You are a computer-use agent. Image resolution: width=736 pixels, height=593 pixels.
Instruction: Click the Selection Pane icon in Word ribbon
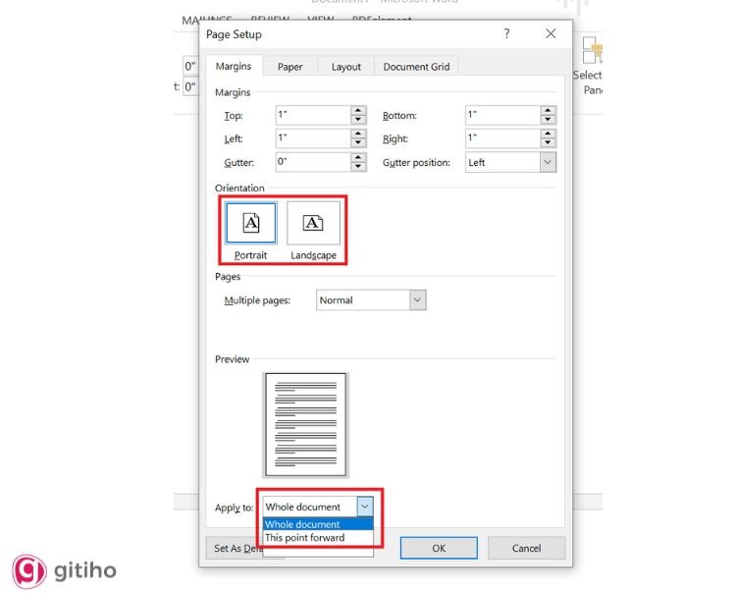tap(591, 50)
